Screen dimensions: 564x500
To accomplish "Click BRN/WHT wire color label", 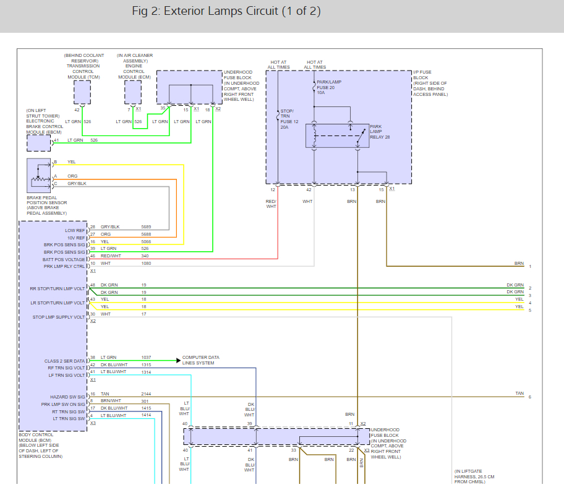I will click(x=111, y=400).
